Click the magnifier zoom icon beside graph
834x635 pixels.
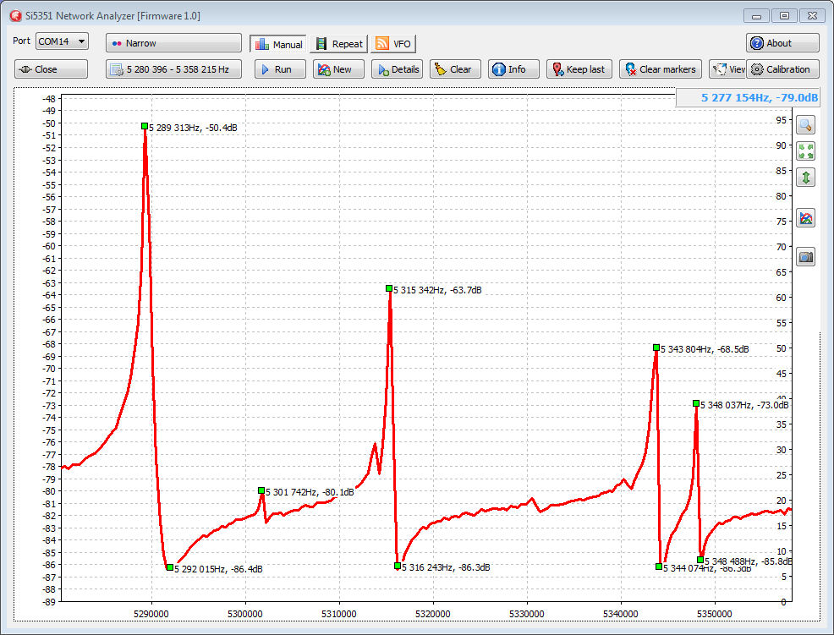[805, 125]
